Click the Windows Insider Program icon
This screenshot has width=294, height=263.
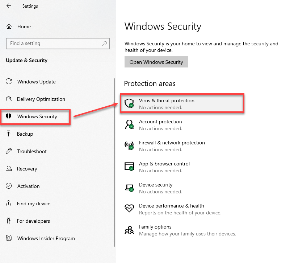[x=8, y=238]
